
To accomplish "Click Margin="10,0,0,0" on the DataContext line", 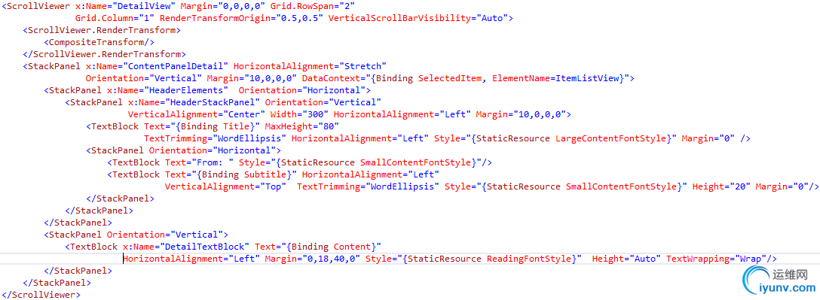I will pyautogui.click(x=252, y=78).
